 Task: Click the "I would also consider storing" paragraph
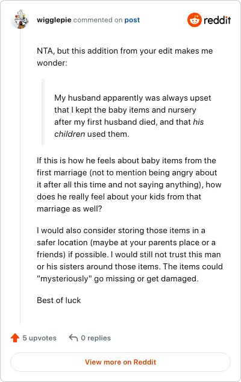pyautogui.click(x=130, y=254)
